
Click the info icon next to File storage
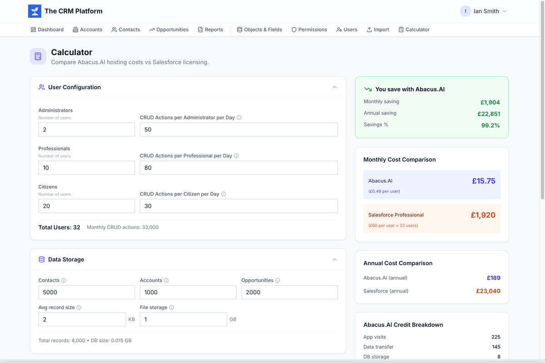tap(171, 308)
